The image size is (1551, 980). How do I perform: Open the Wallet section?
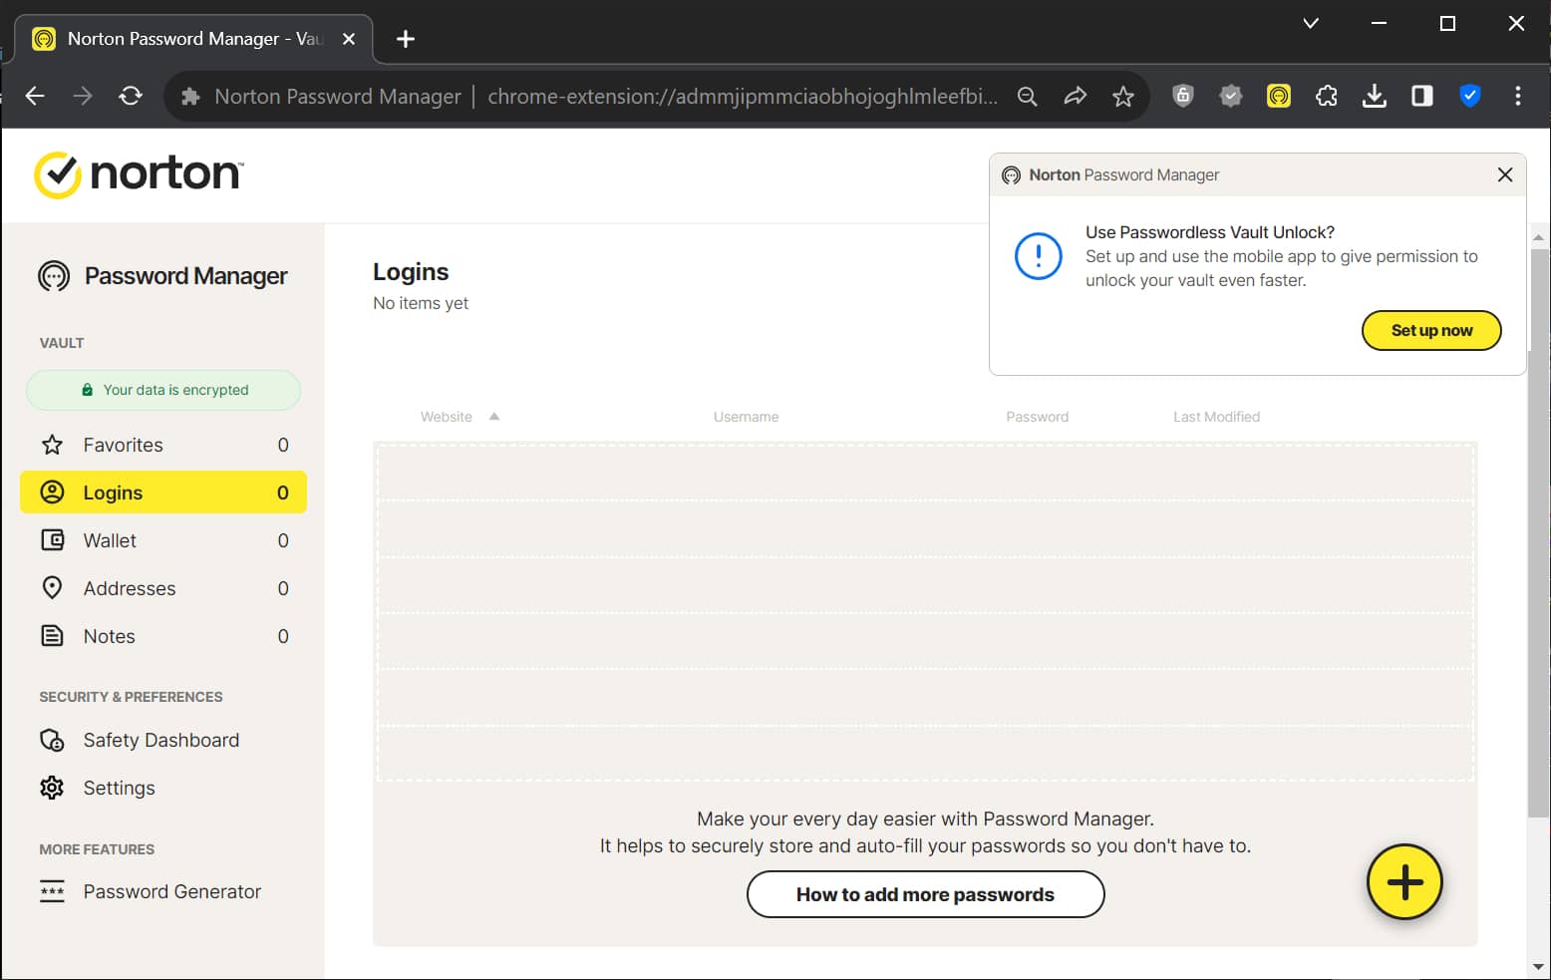[163, 540]
